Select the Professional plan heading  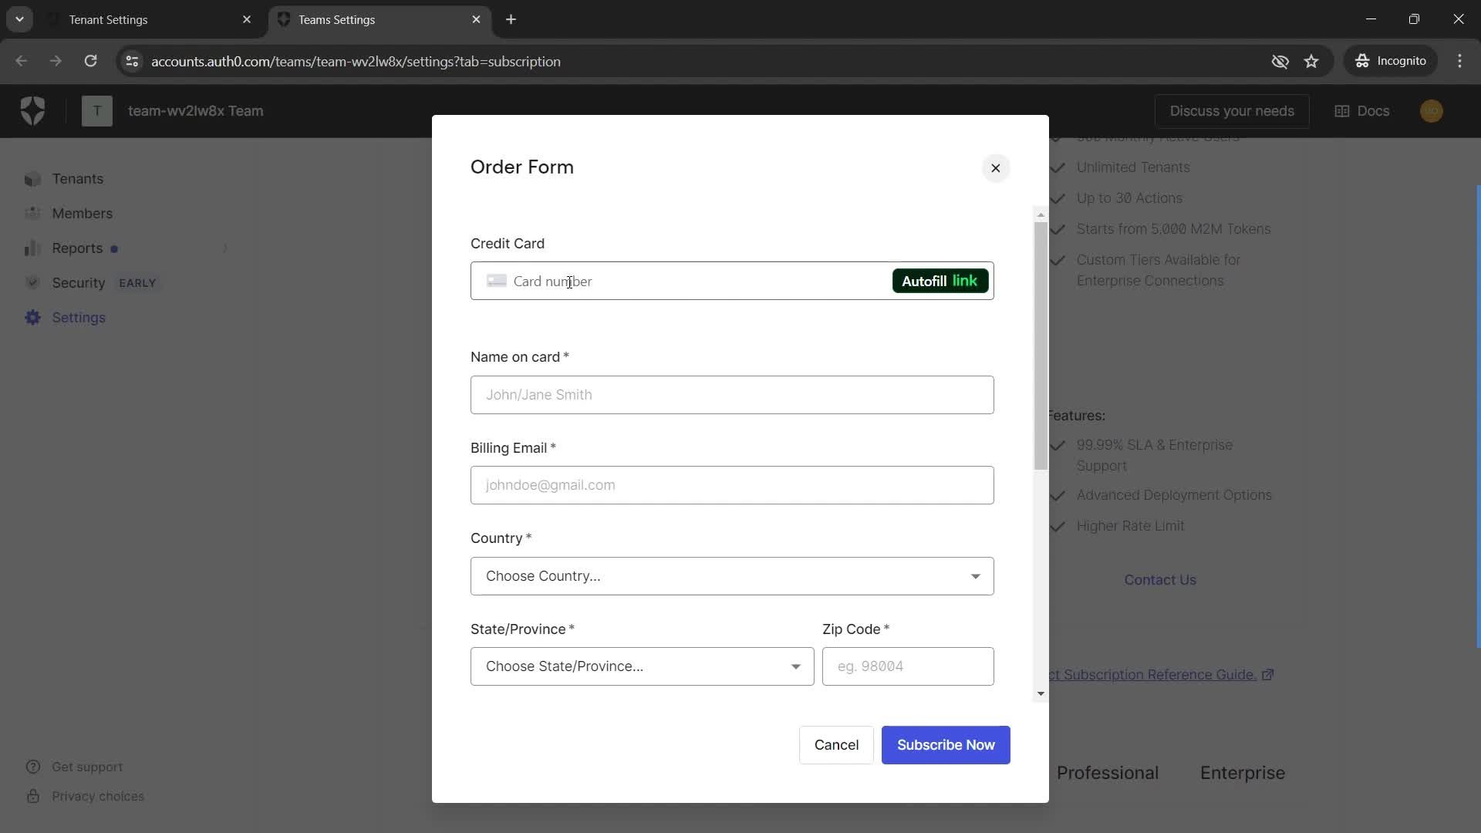(x=1108, y=773)
